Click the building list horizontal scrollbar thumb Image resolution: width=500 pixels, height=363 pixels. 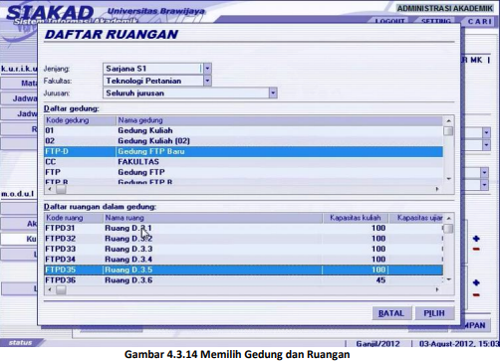coord(61,189)
